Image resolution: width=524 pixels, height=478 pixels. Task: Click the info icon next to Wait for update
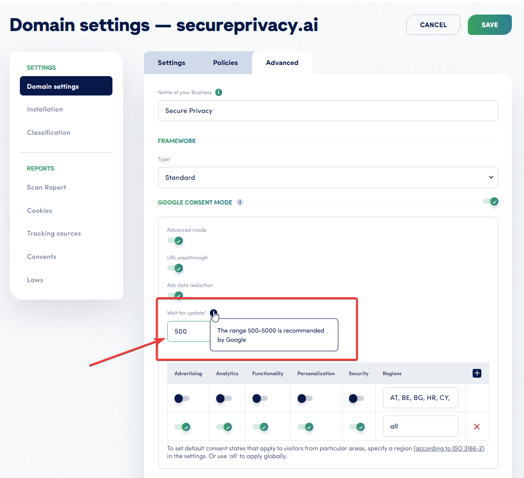pyautogui.click(x=214, y=313)
